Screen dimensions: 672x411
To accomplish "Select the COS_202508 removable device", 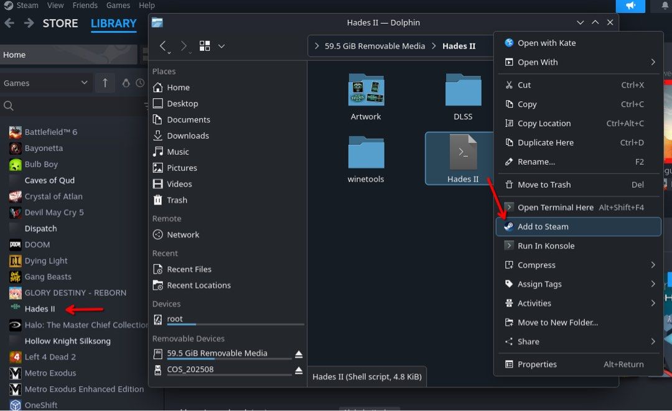I will coord(222,369).
